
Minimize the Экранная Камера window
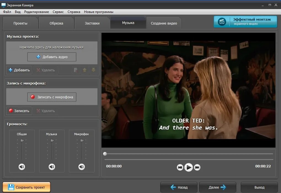pyautogui.click(x=263, y=5)
